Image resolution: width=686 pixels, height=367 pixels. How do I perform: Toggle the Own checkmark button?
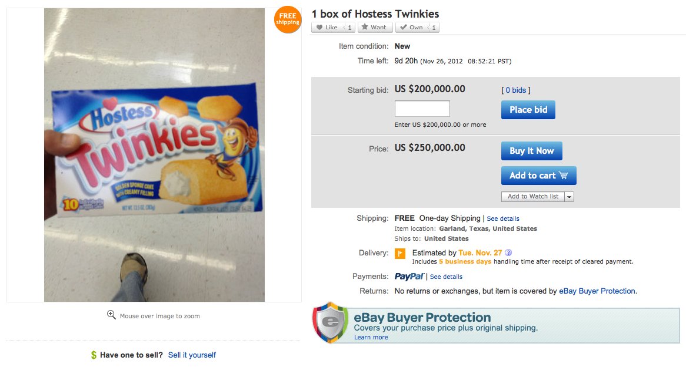(x=412, y=28)
